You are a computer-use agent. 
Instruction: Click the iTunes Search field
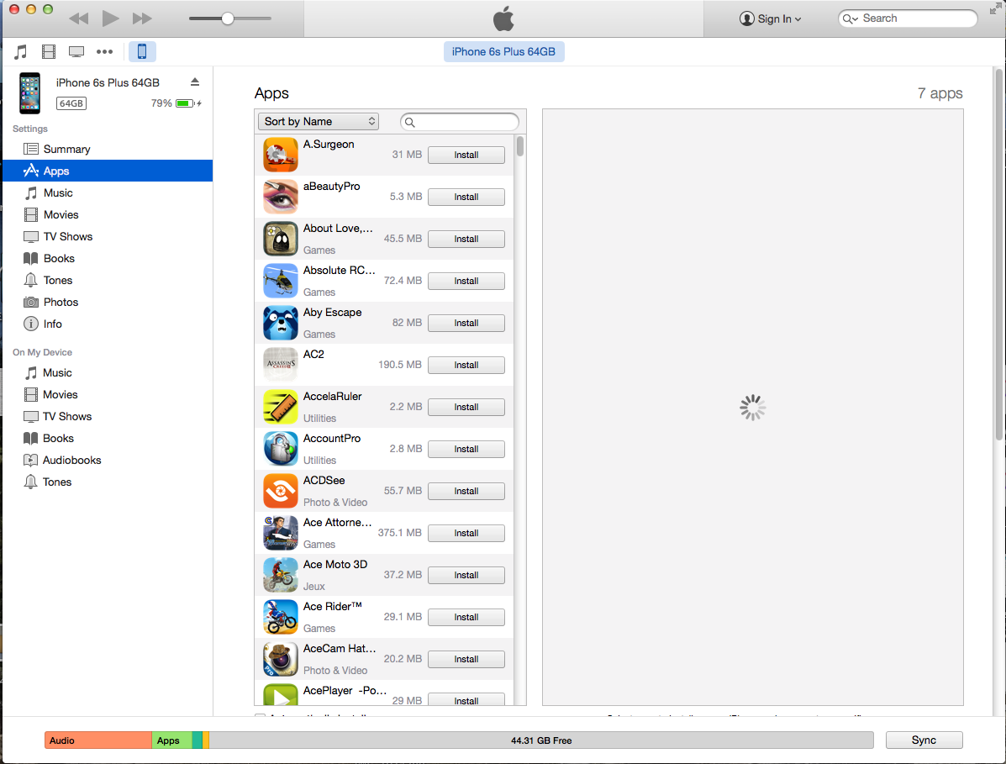(x=907, y=18)
